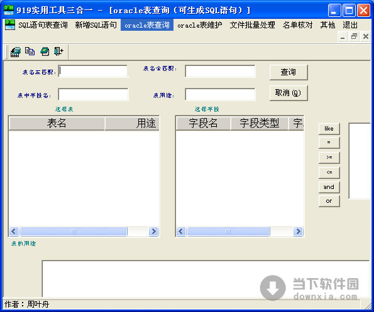Click the 作者:周叶舟 status bar text
Screen dimensions: 374x312
click(26, 304)
